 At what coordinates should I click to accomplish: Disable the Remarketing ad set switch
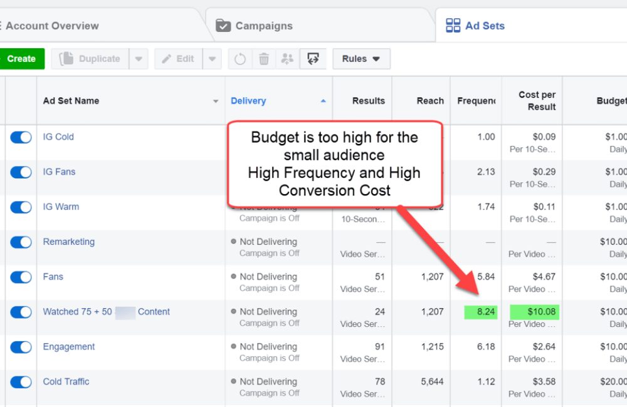tap(21, 242)
